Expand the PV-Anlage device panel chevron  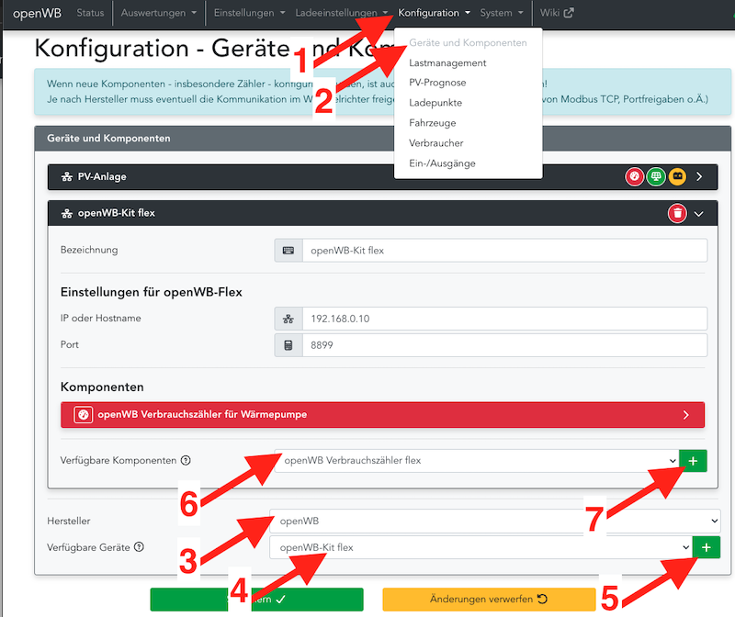[x=699, y=176]
